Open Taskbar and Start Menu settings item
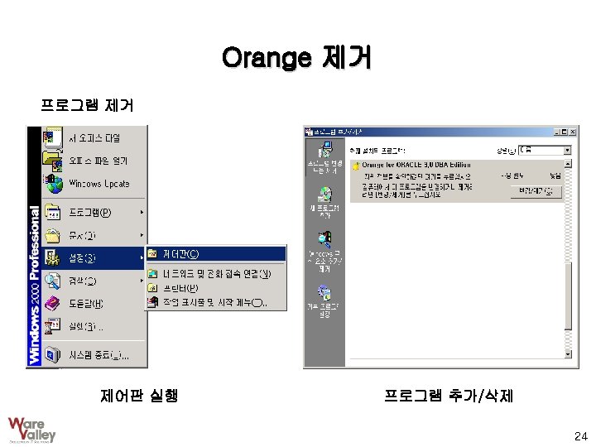This screenshot has width=596, height=447. point(216,303)
